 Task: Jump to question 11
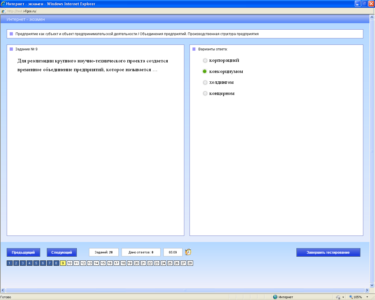click(x=76, y=263)
